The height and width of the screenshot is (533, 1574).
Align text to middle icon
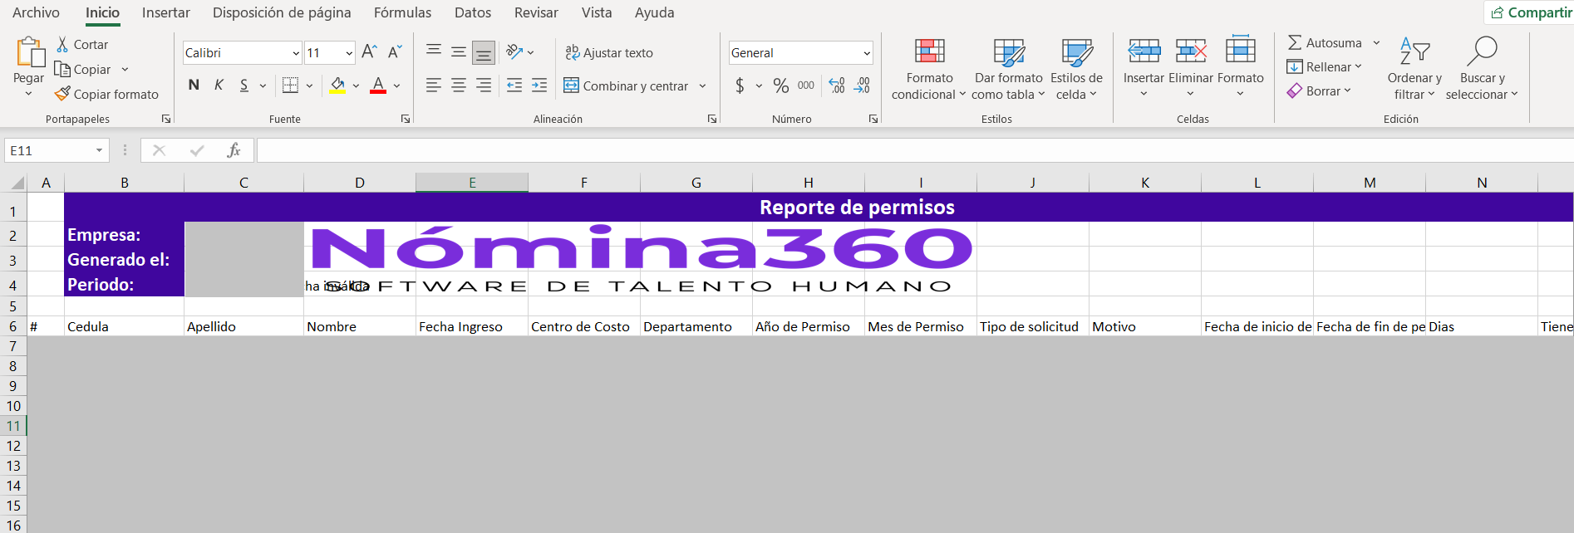459,52
